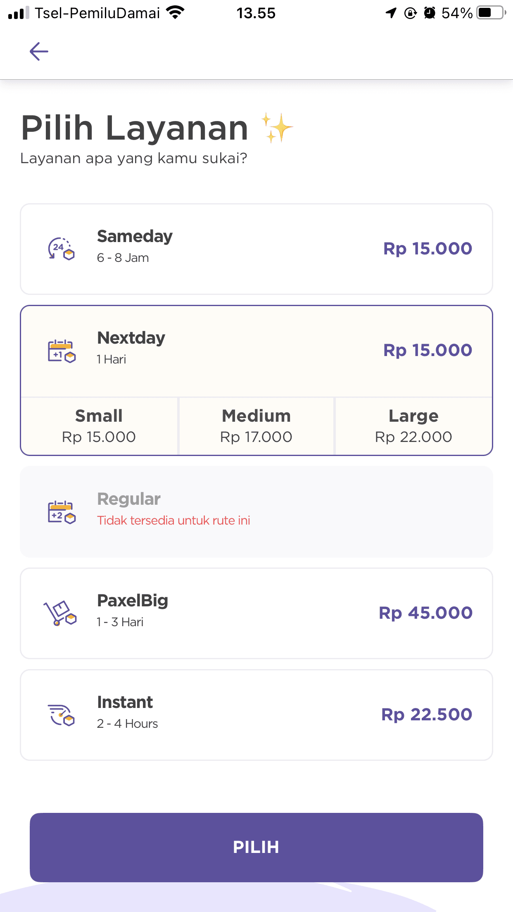The width and height of the screenshot is (513, 912).
Task: Tap the battery indicator in status bar
Action: (x=491, y=13)
